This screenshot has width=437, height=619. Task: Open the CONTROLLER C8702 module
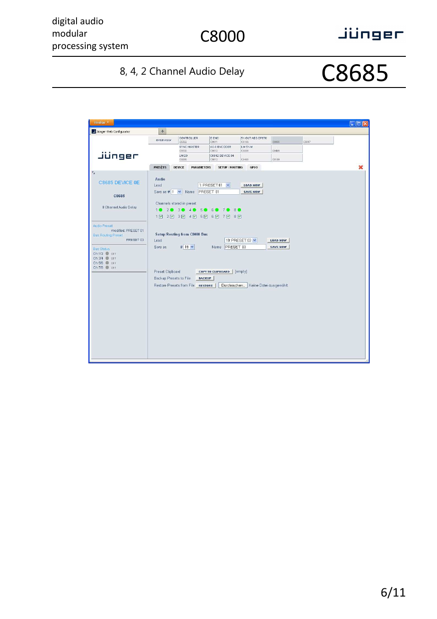194,140
